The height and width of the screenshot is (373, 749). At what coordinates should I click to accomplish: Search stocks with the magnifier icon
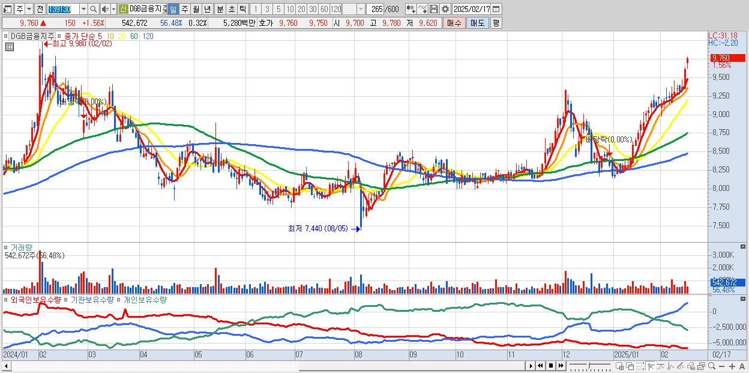point(93,9)
